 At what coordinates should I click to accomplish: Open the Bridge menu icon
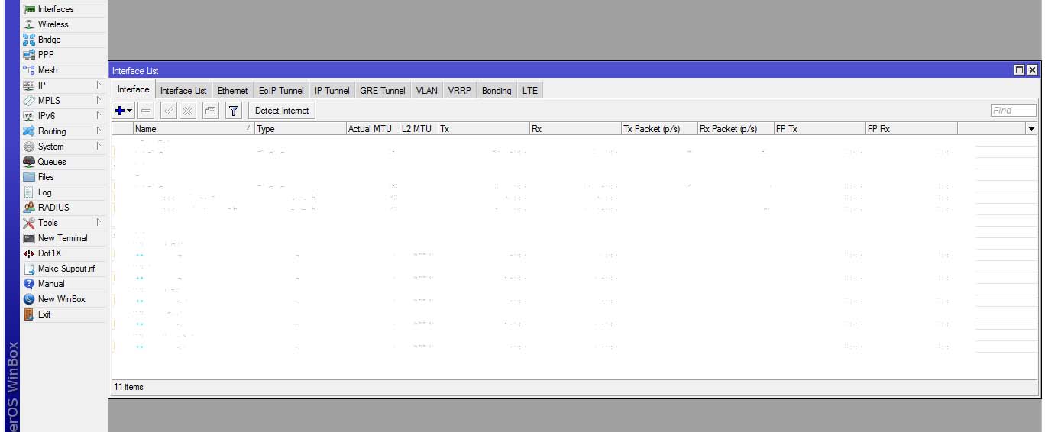[29, 40]
